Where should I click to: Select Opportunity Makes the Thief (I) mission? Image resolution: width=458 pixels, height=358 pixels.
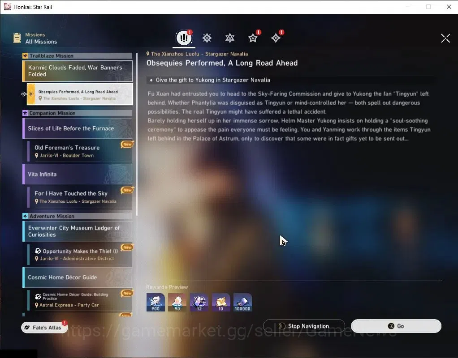click(80, 255)
